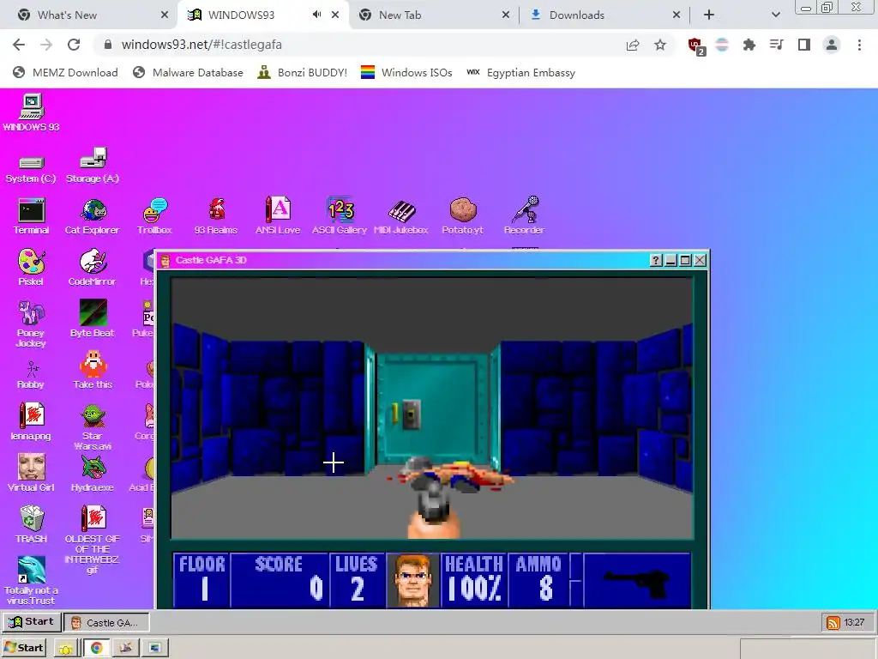Open the WINDOWS 93 computer icon
The height and width of the screenshot is (659, 878).
pos(32,112)
